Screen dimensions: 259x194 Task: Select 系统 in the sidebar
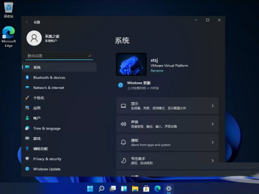pyautogui.click(x=59, y=67)
